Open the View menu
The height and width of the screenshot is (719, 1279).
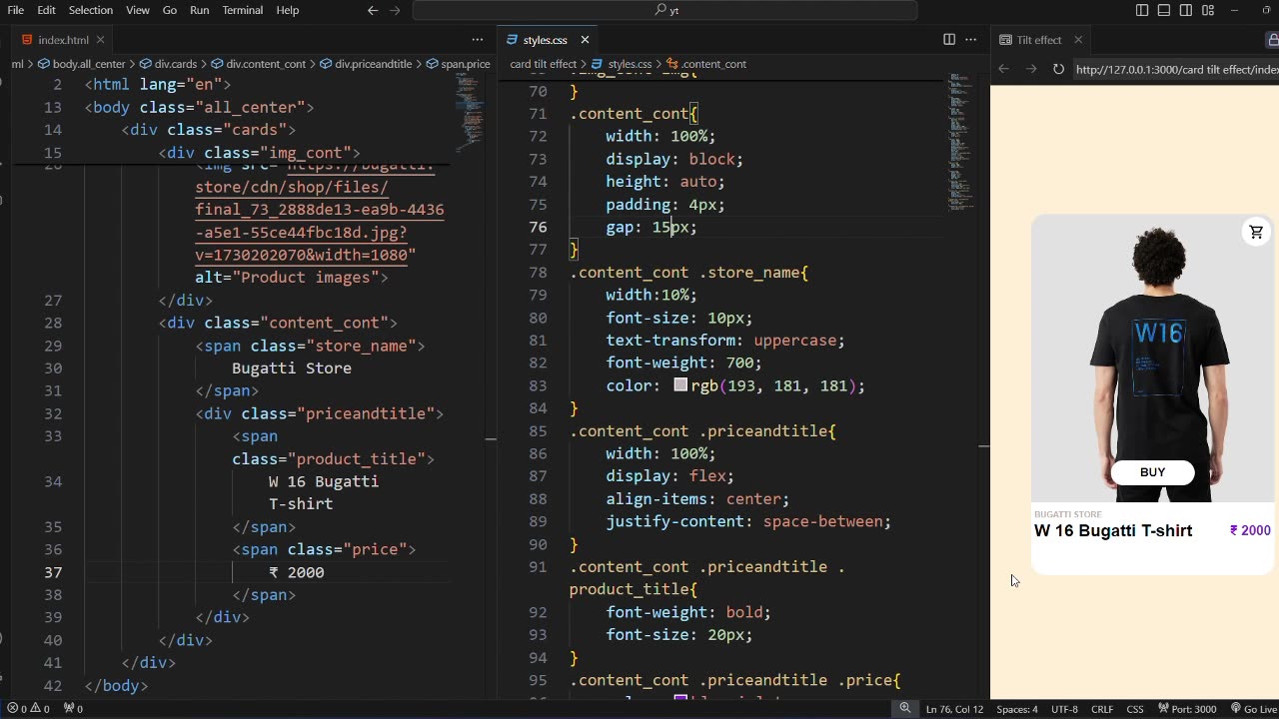138,10
